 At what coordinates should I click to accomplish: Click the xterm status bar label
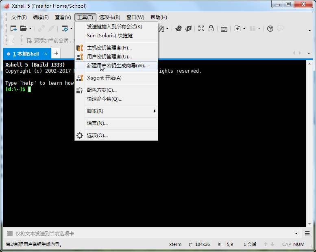pos(175,244)
